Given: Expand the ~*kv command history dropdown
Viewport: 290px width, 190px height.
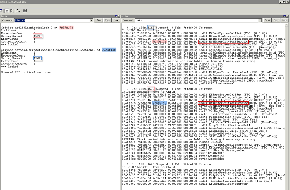Looking at the screenshot, I should [260, 20].
